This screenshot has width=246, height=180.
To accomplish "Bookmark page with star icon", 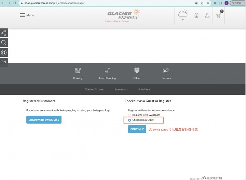I will [x=208, y=3].
